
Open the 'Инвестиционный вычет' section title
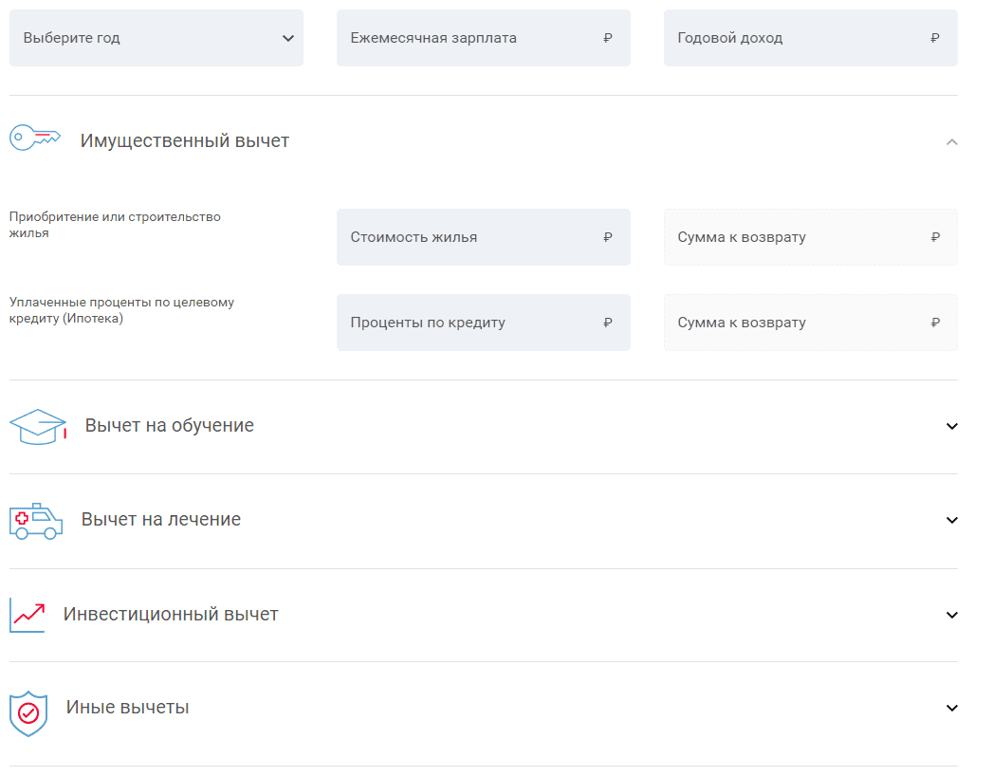click(x=171, y=615)
